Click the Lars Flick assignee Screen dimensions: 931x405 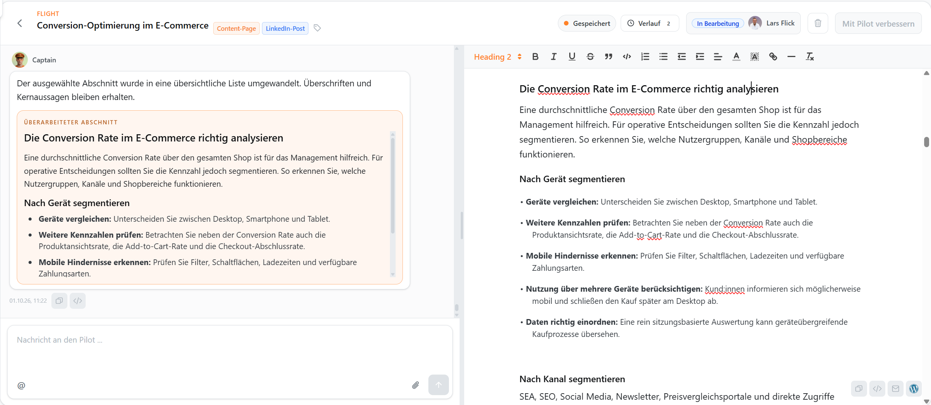pos(771,23)
